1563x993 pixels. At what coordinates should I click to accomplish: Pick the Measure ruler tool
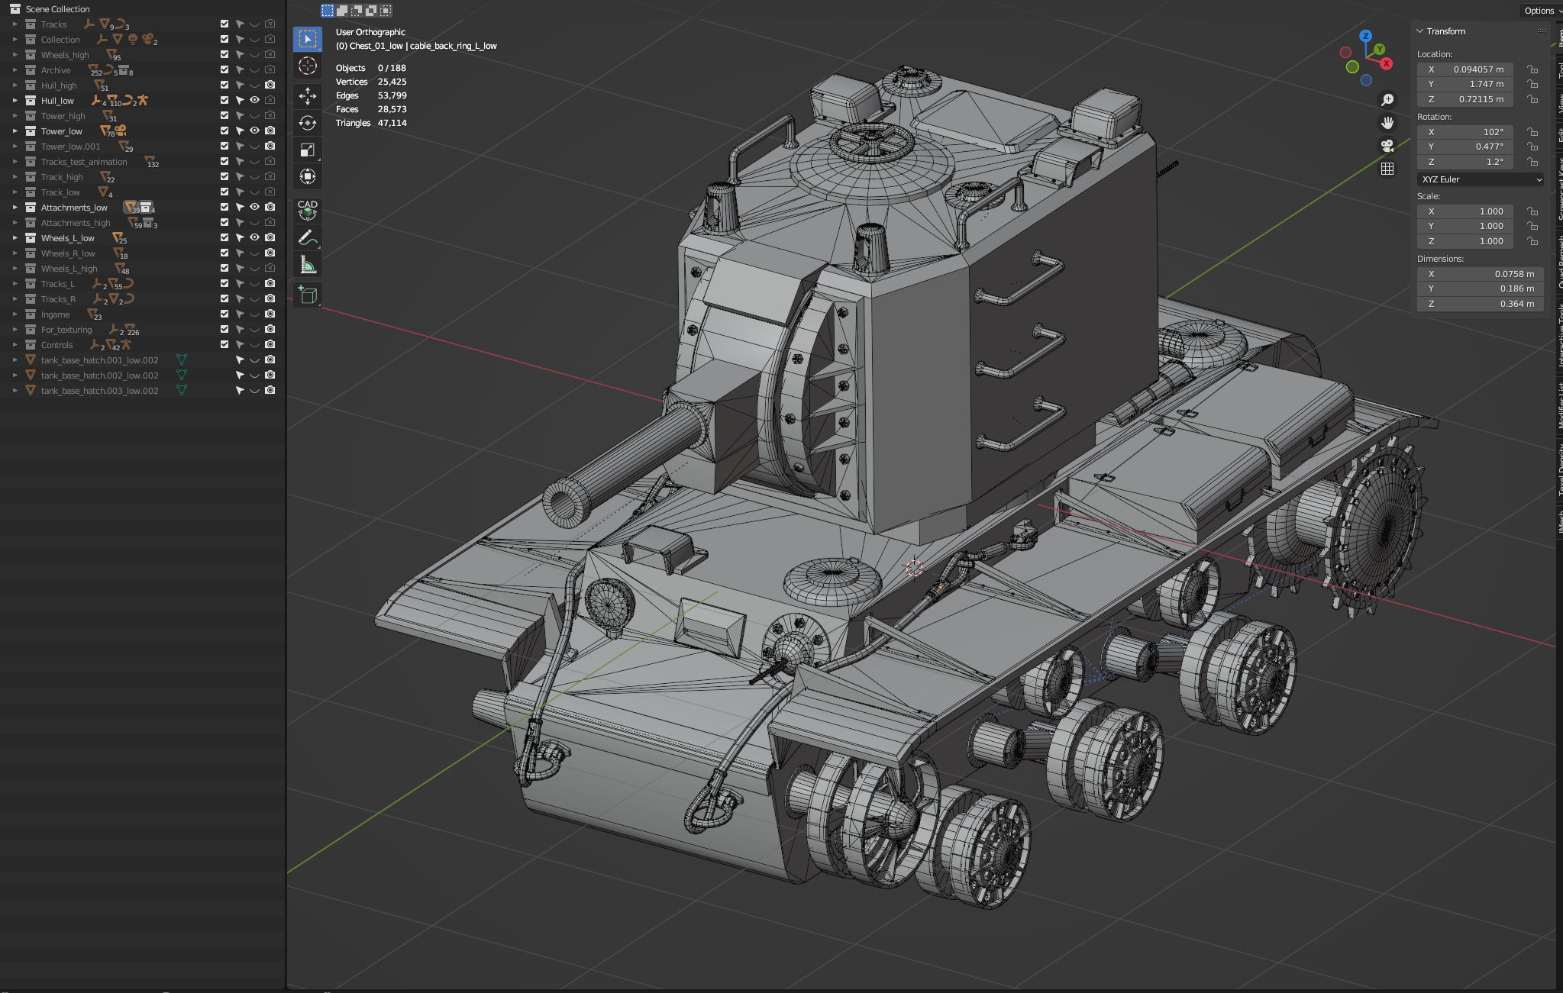click(308, 266)
